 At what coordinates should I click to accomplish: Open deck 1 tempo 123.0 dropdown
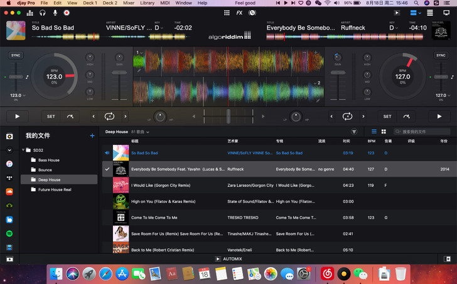tap(18, 95)
